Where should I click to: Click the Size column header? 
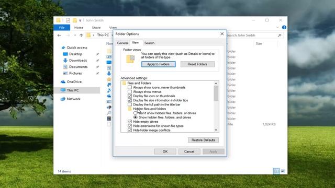(x=259, y=43)
